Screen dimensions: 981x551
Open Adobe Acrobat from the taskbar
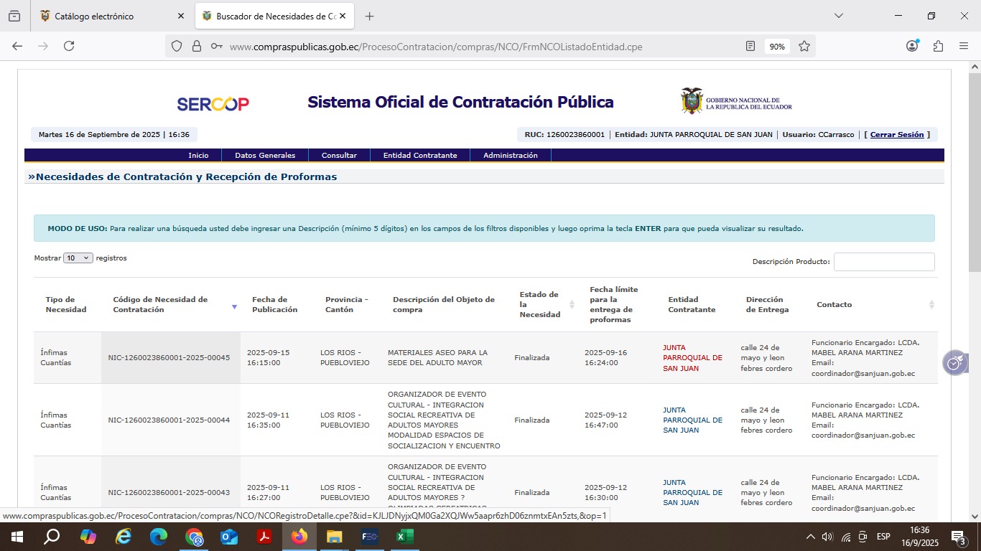pyautogui.click(x=264, y=537)
